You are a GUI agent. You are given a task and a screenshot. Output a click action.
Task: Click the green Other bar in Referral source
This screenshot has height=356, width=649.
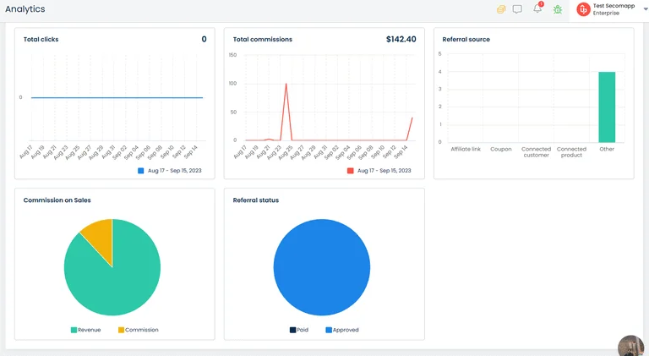607,107
